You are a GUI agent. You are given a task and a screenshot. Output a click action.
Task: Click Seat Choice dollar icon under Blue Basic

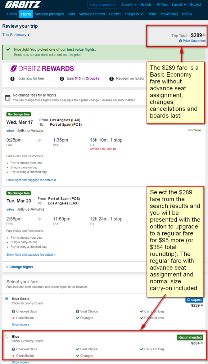pos(77,312)
